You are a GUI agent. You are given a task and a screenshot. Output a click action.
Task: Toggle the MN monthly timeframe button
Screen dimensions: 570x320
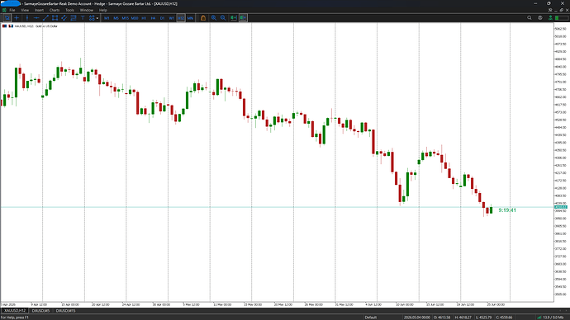tap(190, 18)
